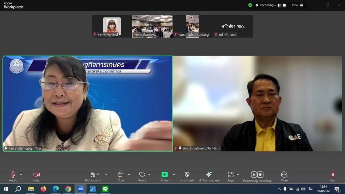Open the View layout menu
This screenshot has height=194, width=345.
click(x=297, y=5)
